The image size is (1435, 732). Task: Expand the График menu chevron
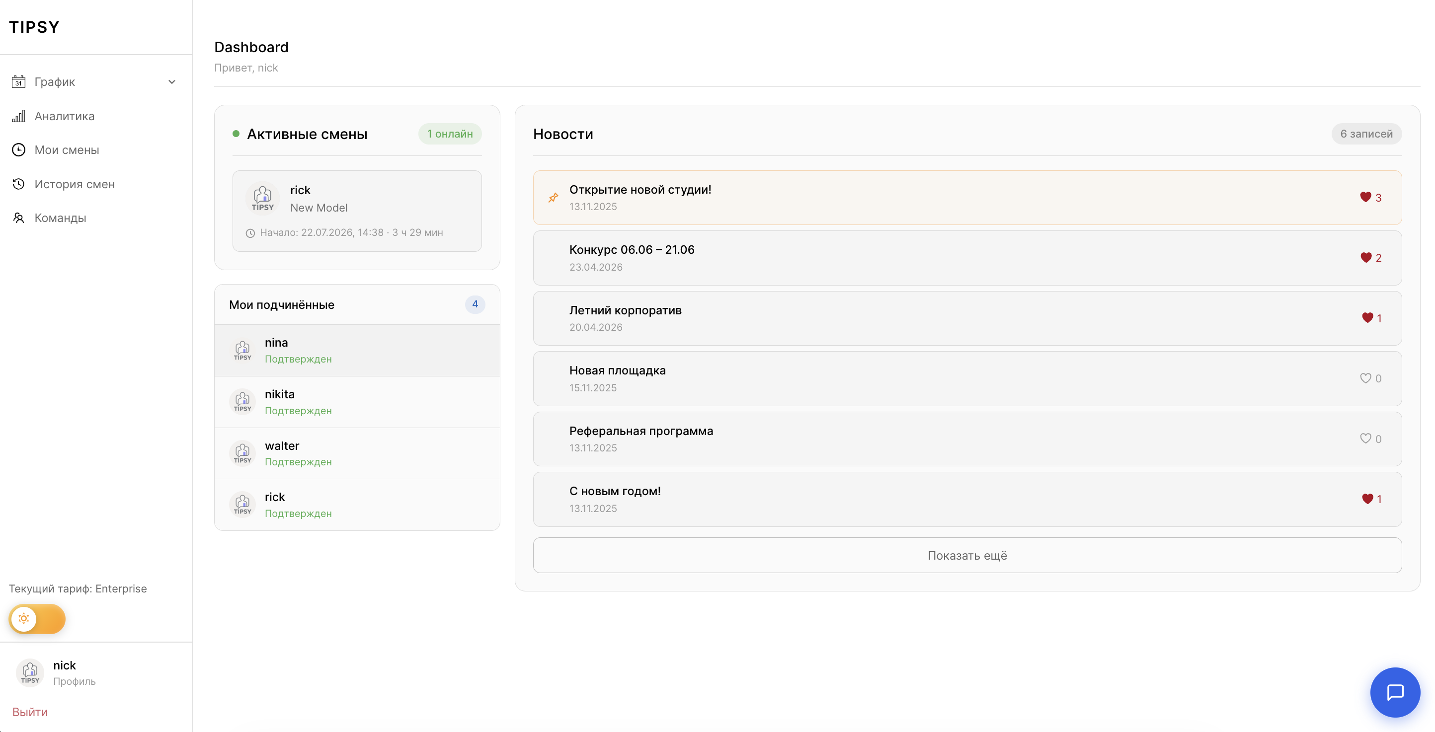171,82
